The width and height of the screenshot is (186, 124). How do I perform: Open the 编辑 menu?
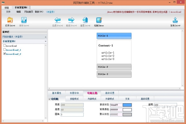pos(19,12)
